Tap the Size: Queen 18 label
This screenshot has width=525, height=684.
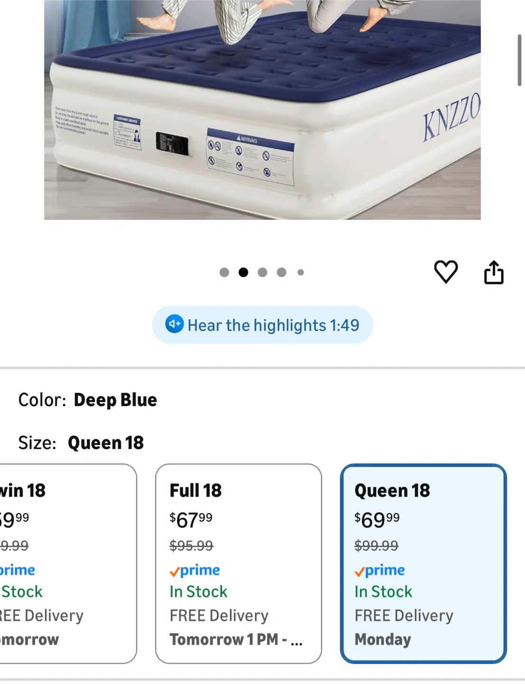point(81,443)
